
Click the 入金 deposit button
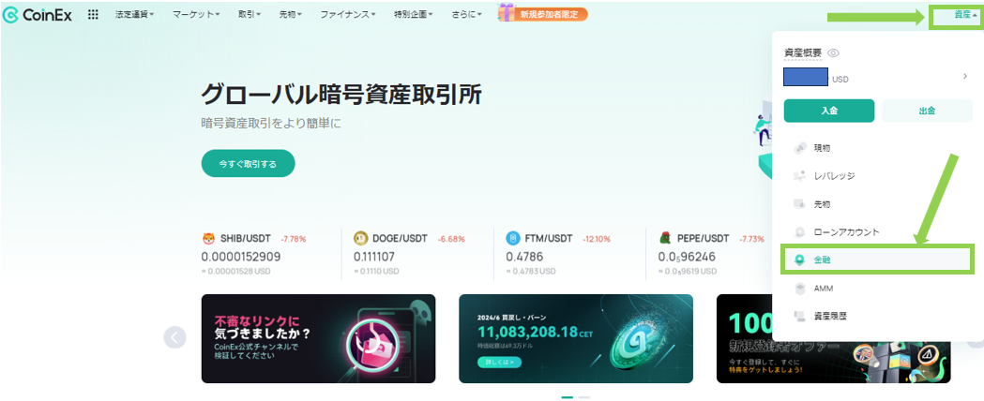(829, 111)
